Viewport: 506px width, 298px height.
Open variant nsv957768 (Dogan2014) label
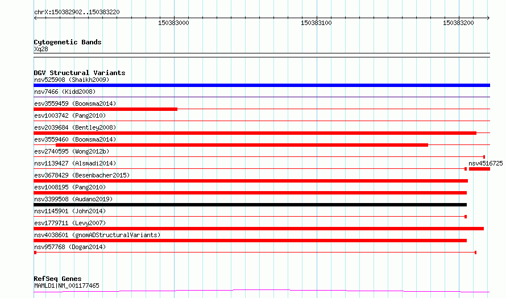pyautogui.click(x=70, y=247)
